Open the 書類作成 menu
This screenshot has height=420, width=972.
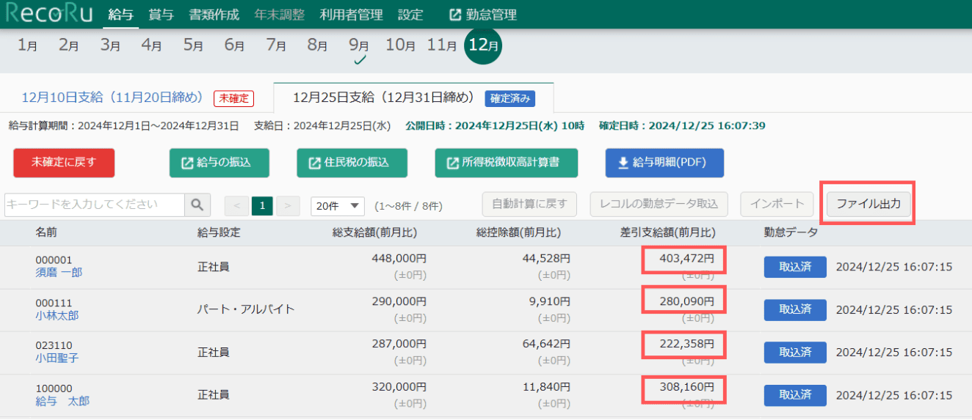(x=214, y=15)
